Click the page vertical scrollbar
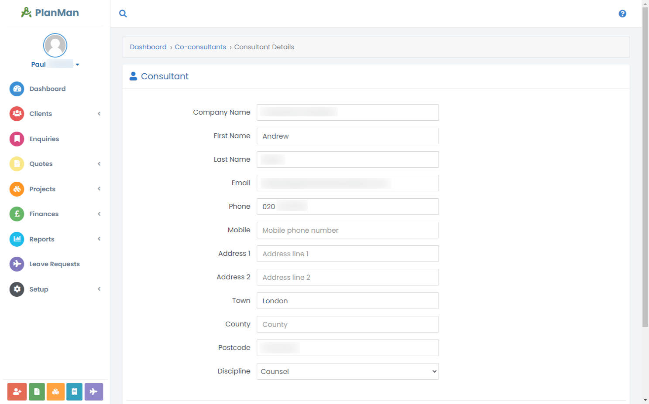This screenshot has width=649, height=404. 645,166
